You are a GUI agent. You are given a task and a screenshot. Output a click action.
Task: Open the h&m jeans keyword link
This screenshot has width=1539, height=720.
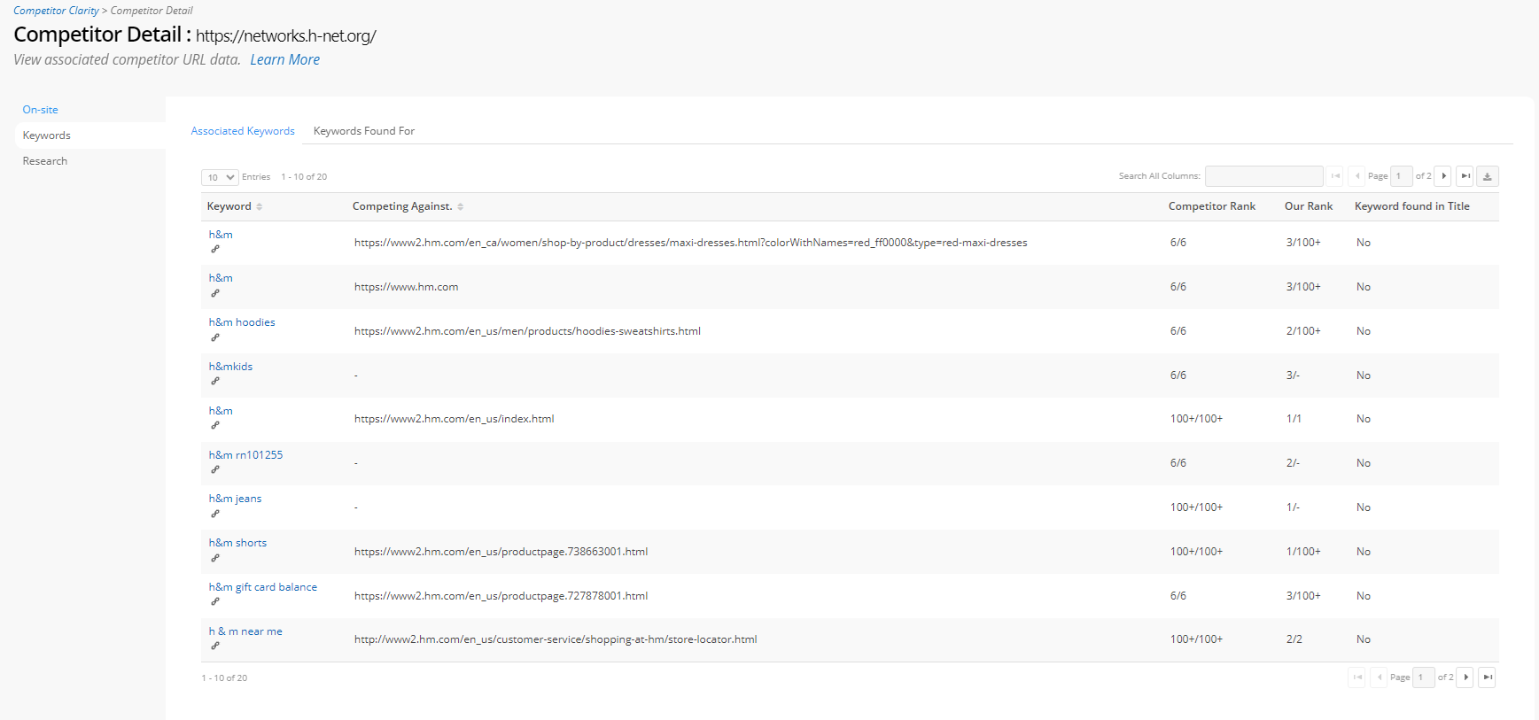(235, 499)
